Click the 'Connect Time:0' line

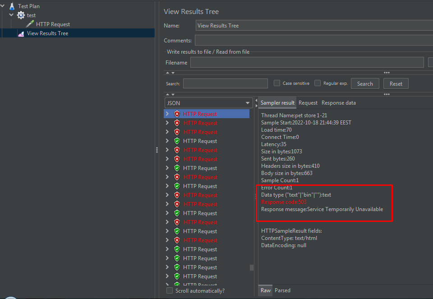280,137
